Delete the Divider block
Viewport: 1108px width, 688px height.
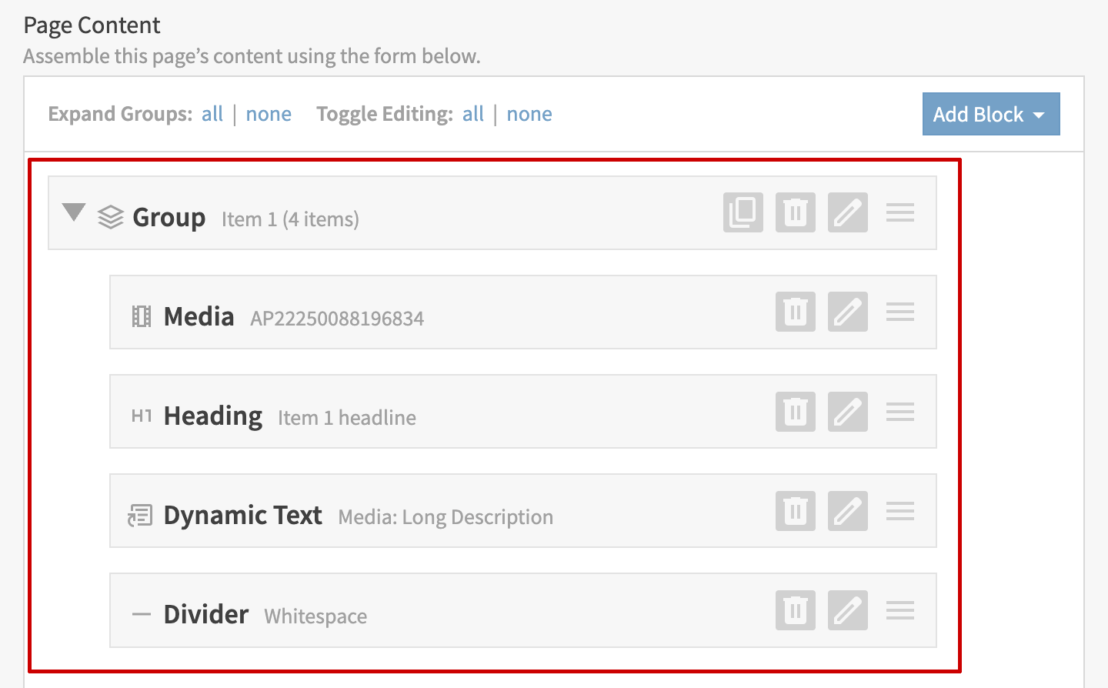[795, 610]
